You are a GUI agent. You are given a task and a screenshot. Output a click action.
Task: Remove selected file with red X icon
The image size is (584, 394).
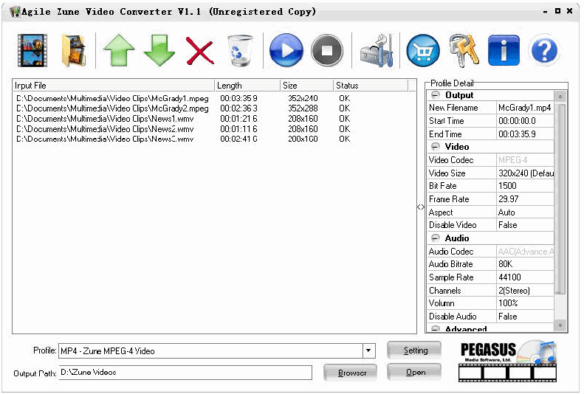(x=200, y=51)
